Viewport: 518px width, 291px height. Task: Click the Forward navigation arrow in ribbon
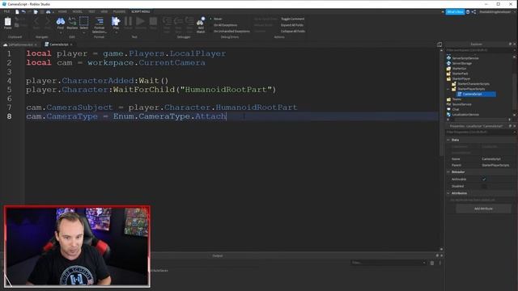[48, 22]
